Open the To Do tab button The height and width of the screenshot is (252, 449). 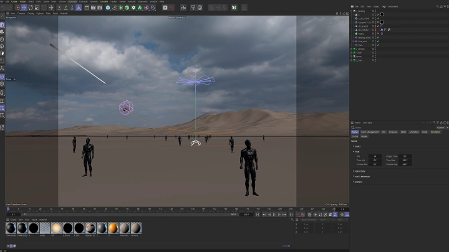tap(354, 136)
